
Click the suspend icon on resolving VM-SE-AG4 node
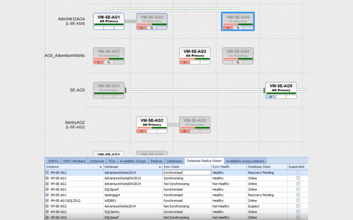click(x=237, y=62)
